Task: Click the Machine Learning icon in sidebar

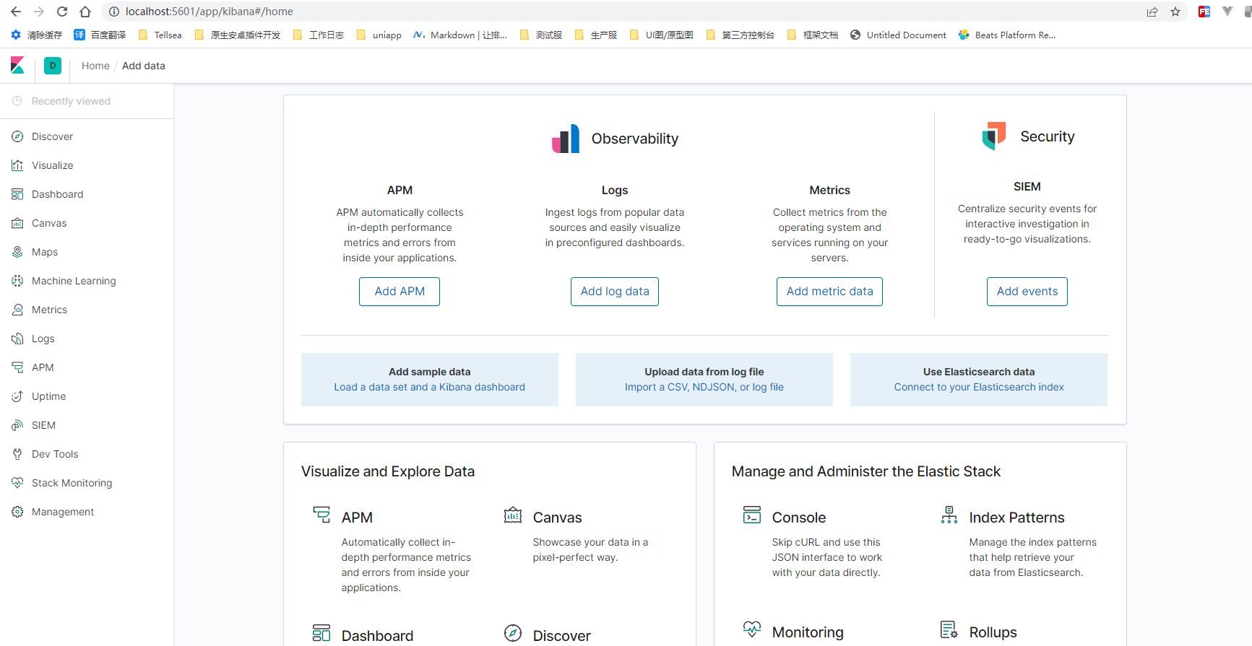Action: 17,281
